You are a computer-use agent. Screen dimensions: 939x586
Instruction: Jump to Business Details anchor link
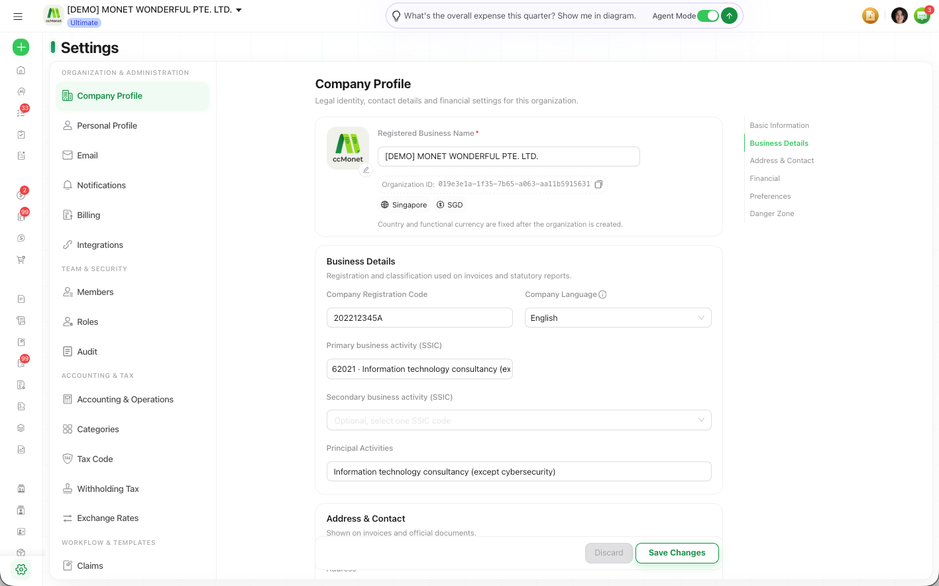(779, 143)
